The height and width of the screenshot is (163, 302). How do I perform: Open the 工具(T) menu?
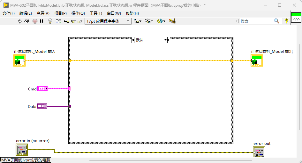point(96,13)
